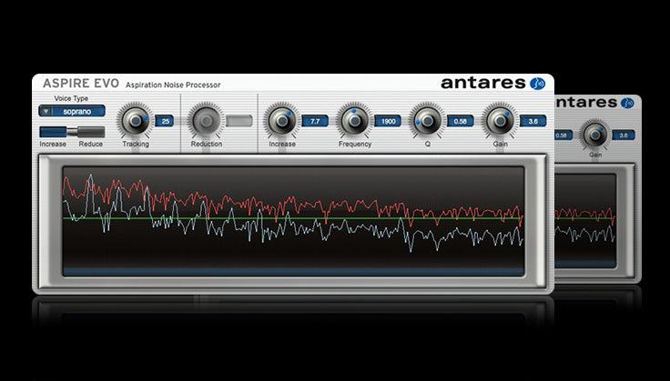Screen dimensions: 670x381
Task: Click the Gain value 3.6 in background window
Action: pyautogui.click(x=624, y=135)
